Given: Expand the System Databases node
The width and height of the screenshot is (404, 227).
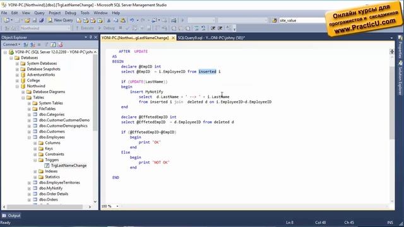Looking at the screenshot, I should pos(17,63).
